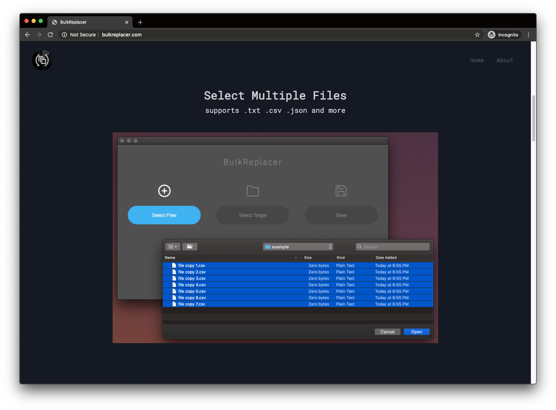The image size is (556, 410).
Task: Open the Chrome three-dot menu
Action: [x=529, y=35]
